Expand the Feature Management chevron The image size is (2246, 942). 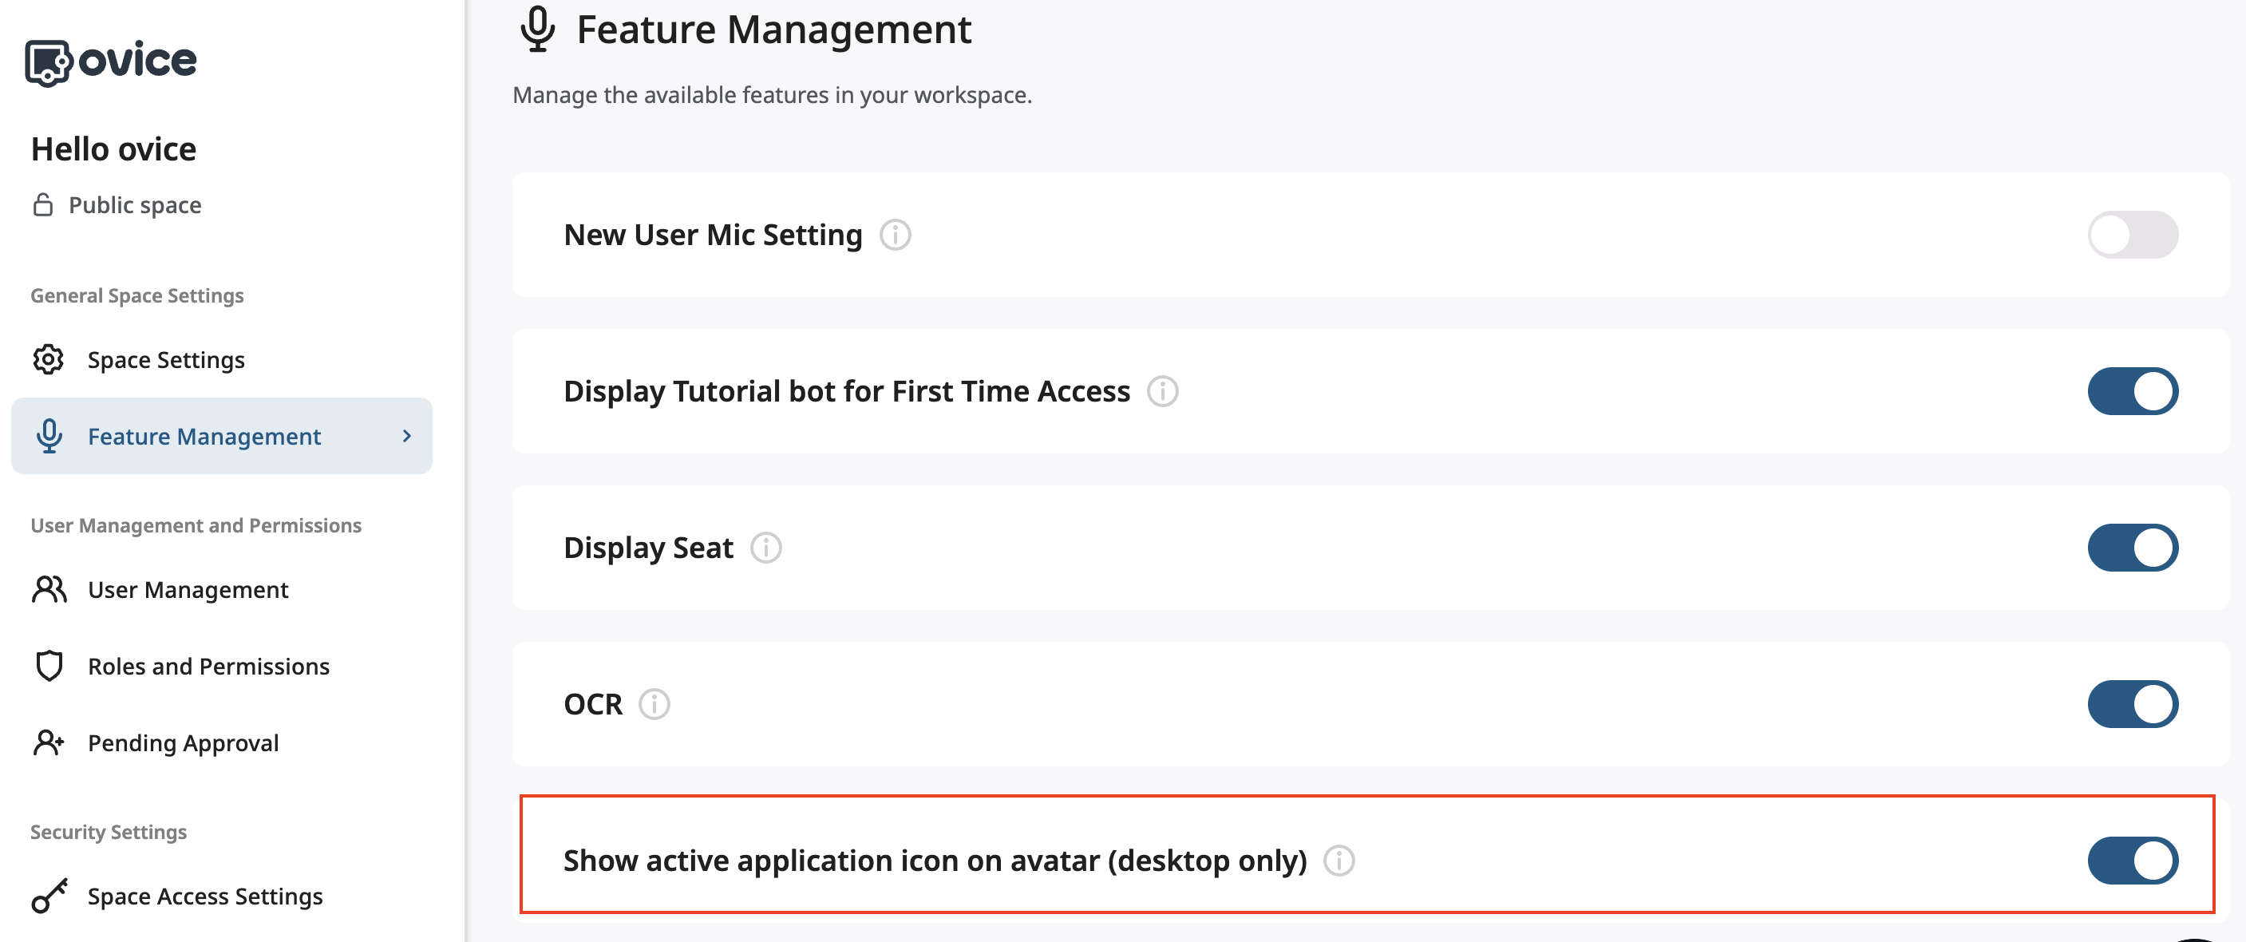[x=406, y=436]
